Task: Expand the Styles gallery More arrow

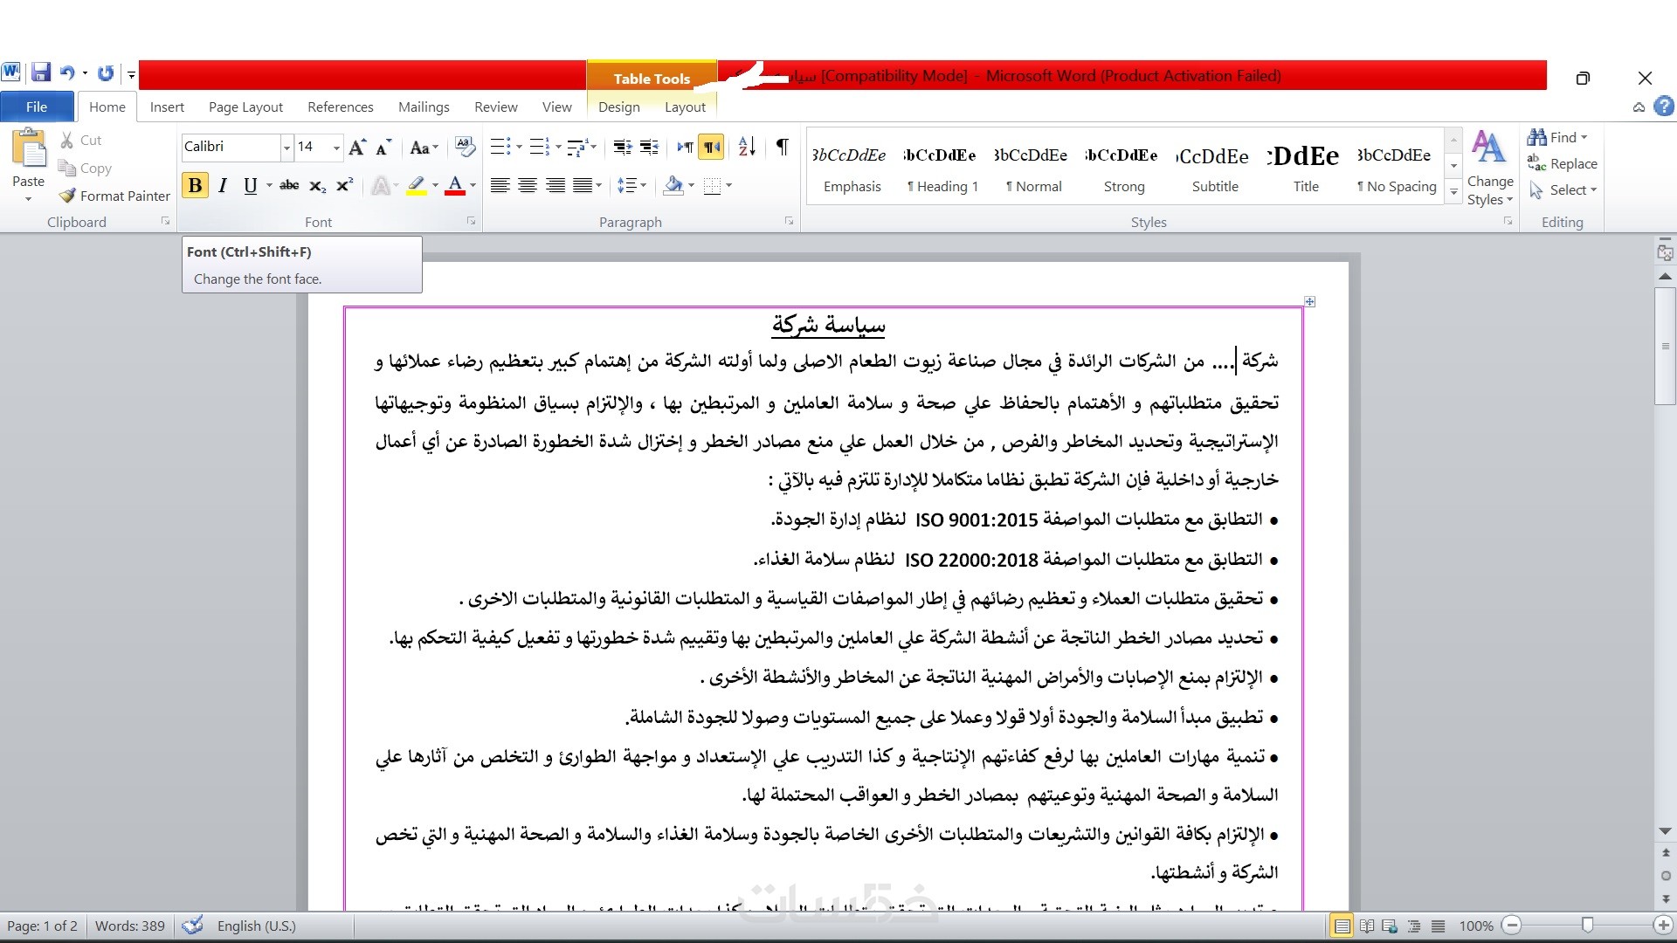Action: (x=1453, y=191)
